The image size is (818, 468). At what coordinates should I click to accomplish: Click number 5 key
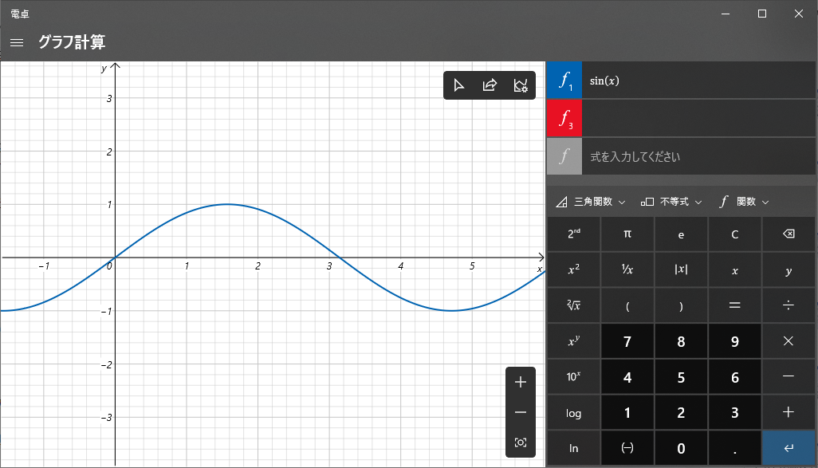click(x=681, y=376)
